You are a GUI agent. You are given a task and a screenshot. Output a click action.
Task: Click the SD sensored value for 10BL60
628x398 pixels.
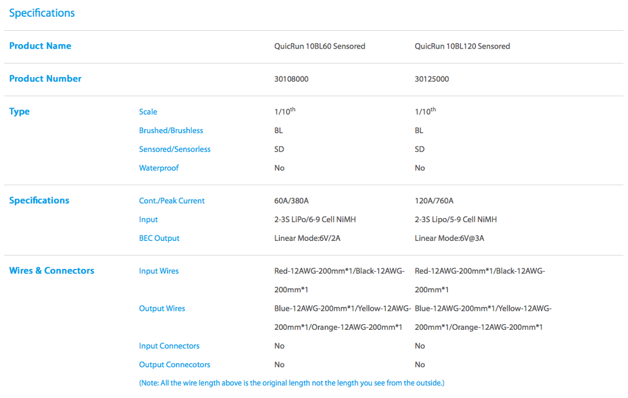pyautogui.click(x=279, y=149)
